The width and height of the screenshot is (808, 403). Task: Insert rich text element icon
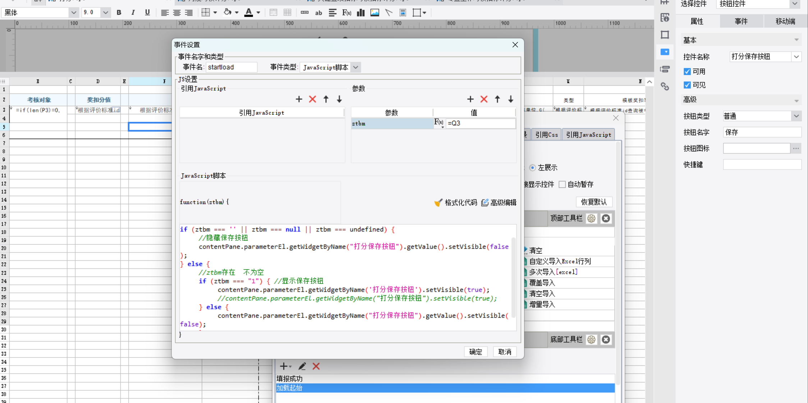click(x=332, y=13)
